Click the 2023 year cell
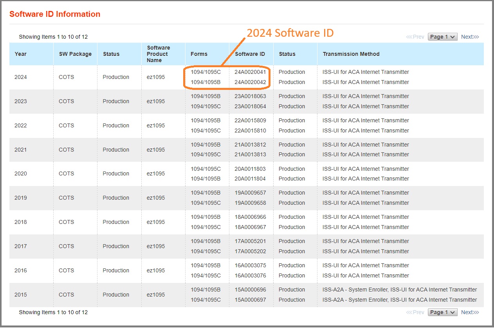The image size is (494, 329). tap(21, 101)
